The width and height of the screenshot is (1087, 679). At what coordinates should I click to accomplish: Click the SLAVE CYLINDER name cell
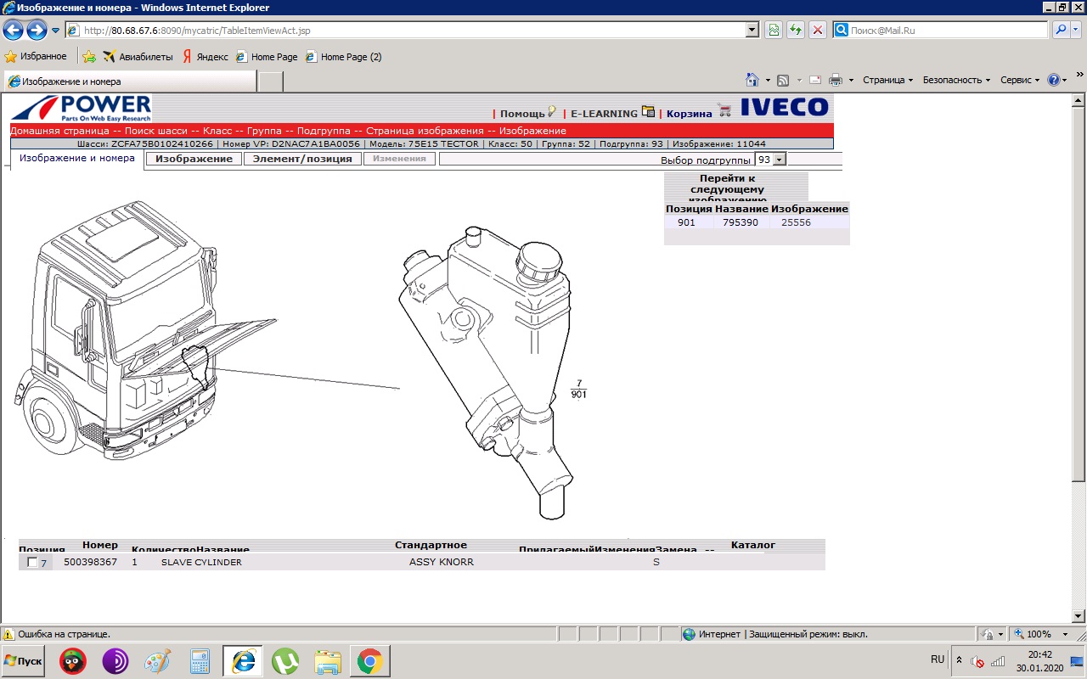point(201,562)
